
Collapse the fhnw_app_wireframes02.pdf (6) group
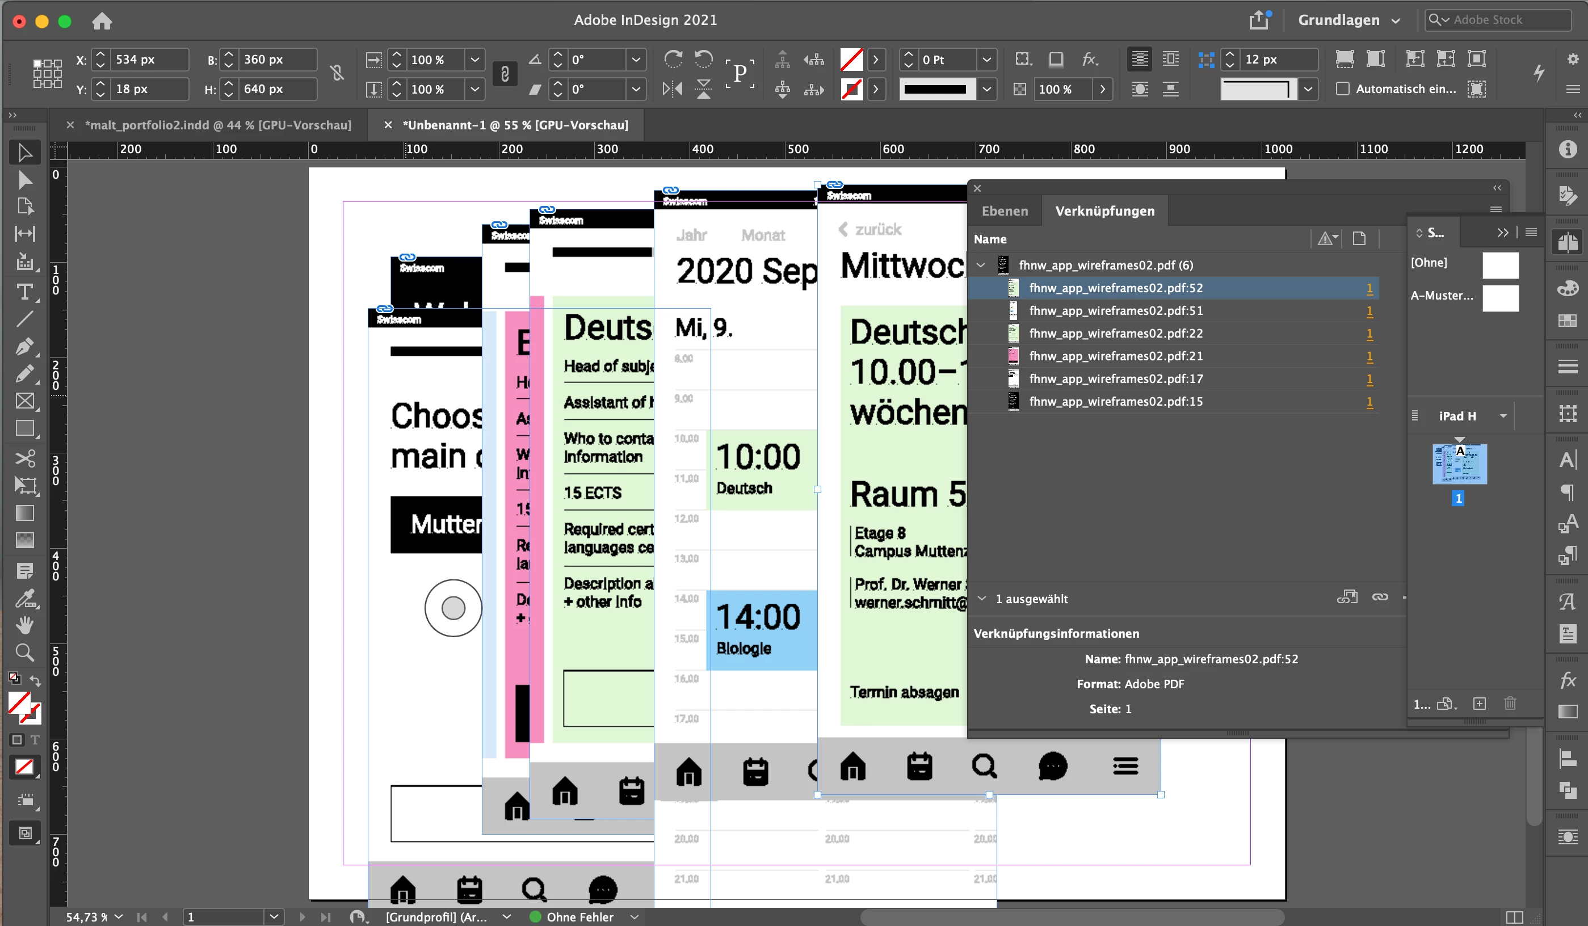981,265
